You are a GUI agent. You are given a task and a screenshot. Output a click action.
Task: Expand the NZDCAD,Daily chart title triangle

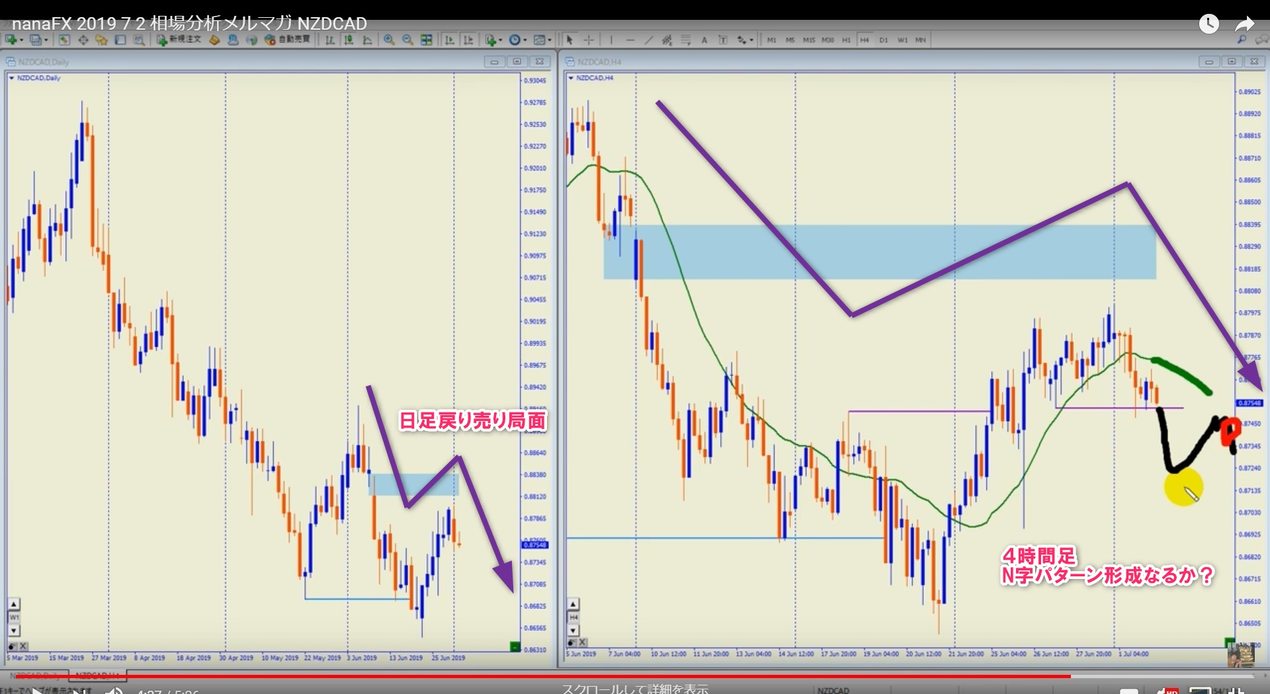click(12, 78)
